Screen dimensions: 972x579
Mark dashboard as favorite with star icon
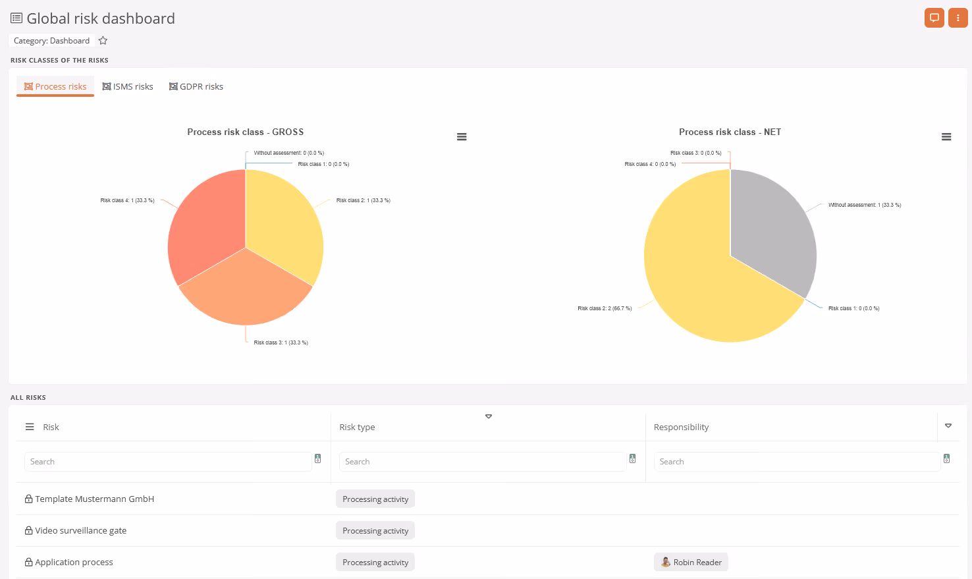pyautogui.click(x=103, y=41)
